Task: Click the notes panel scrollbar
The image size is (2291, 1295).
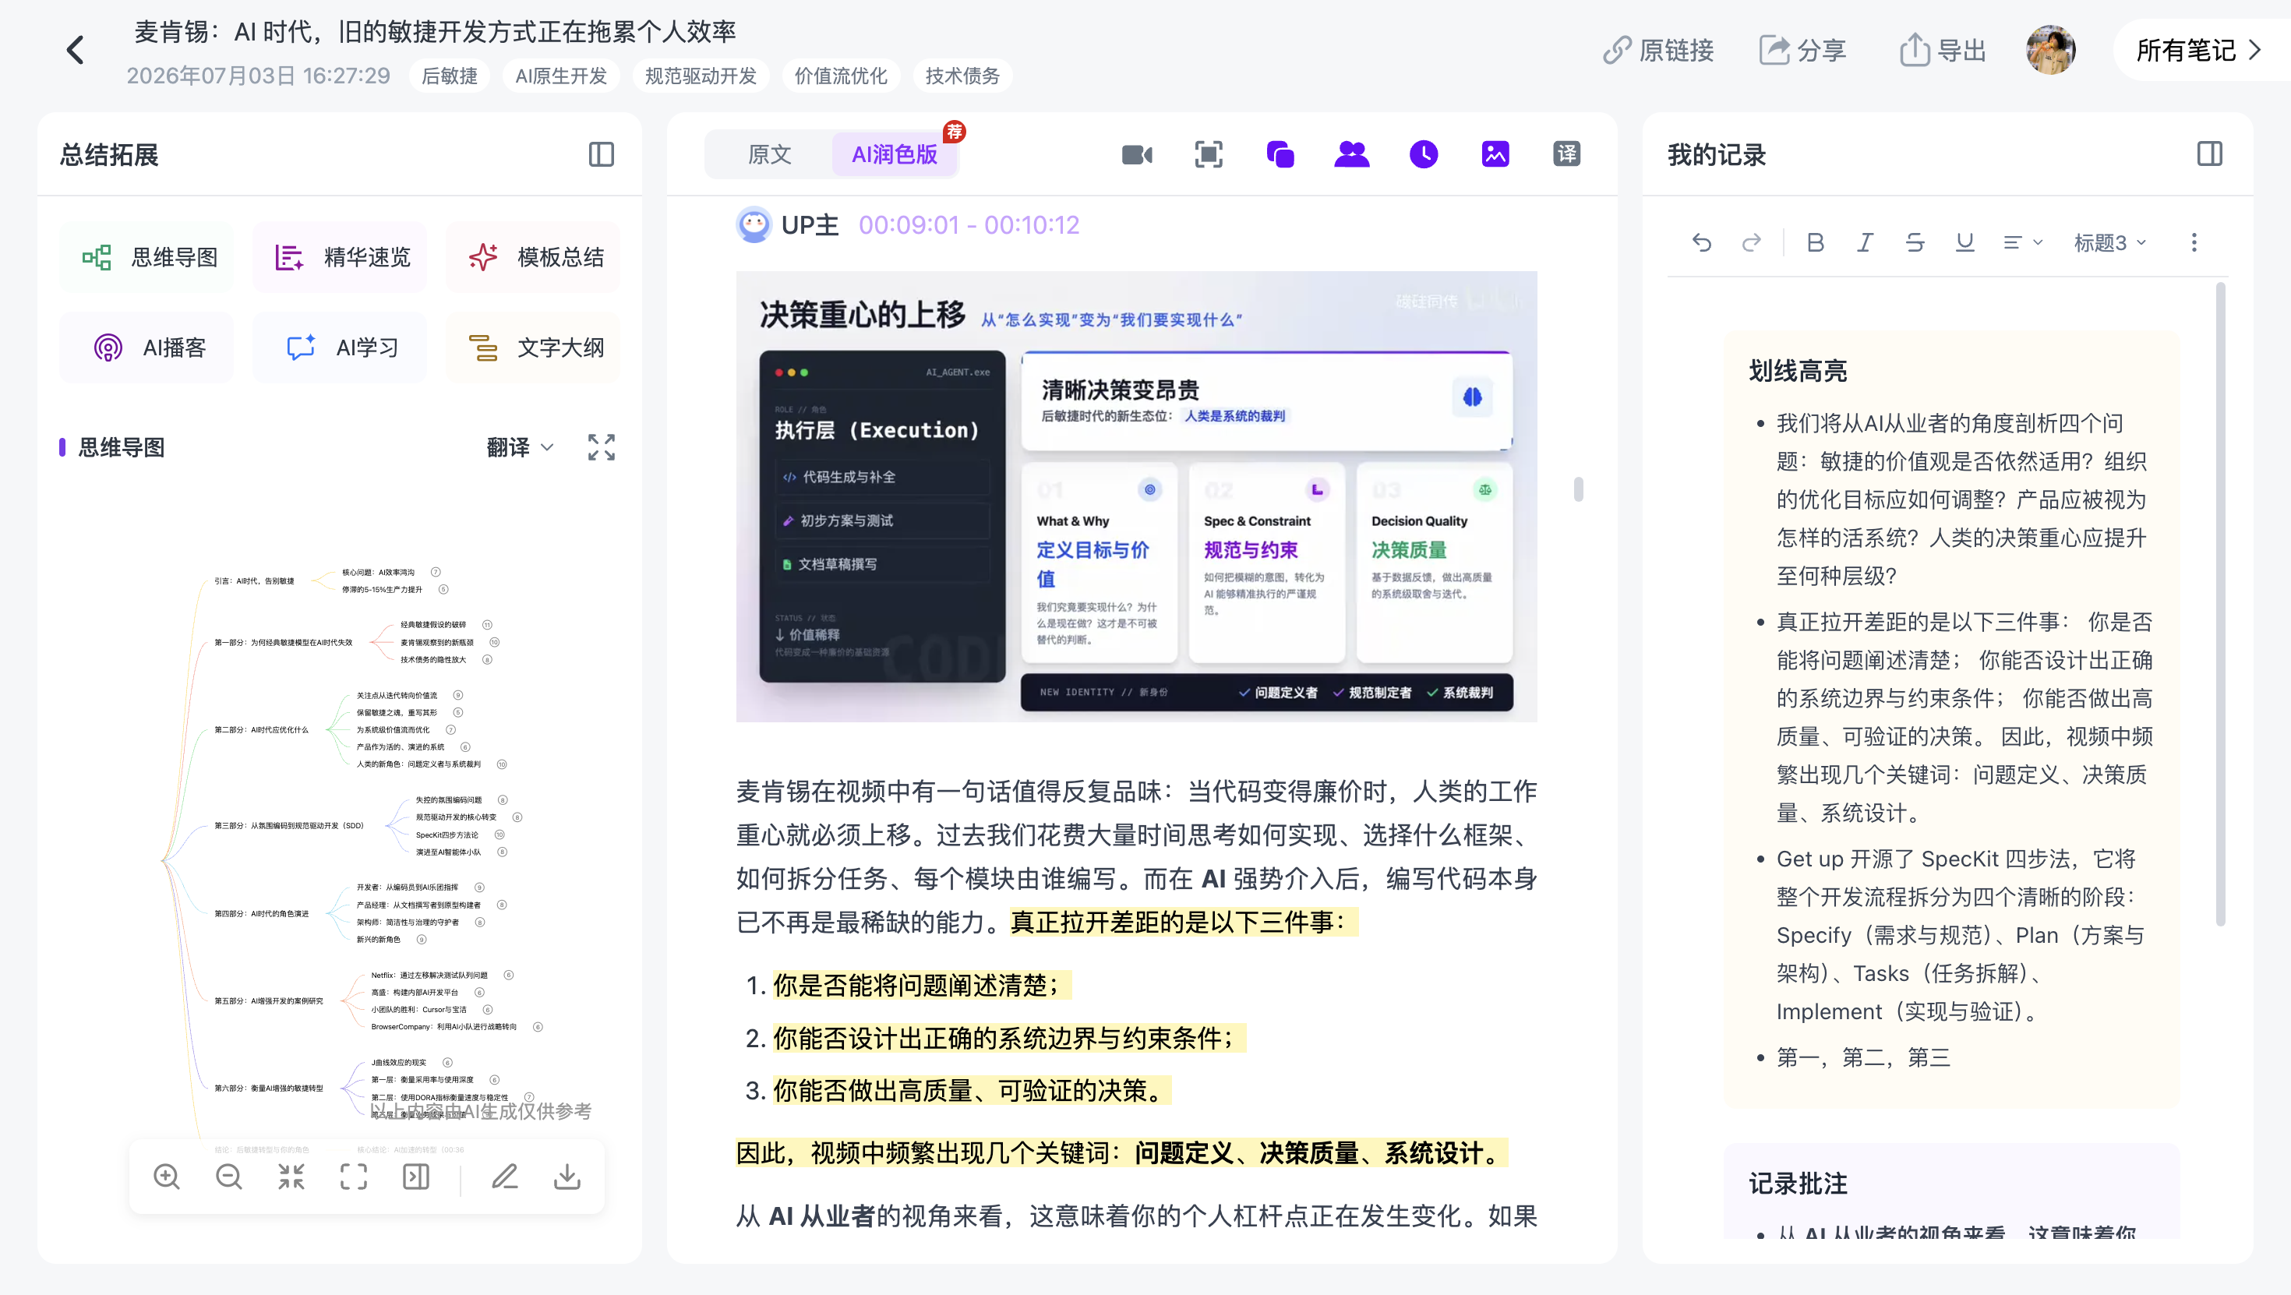Action: click(2220, 605)
